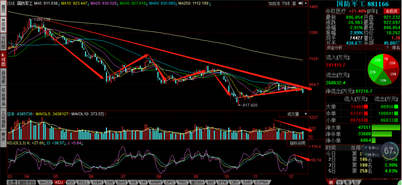Switch to the ASI indicator tab
Image resolution: width=402 pixels, height=185 pixels.
tap(134, 183)
